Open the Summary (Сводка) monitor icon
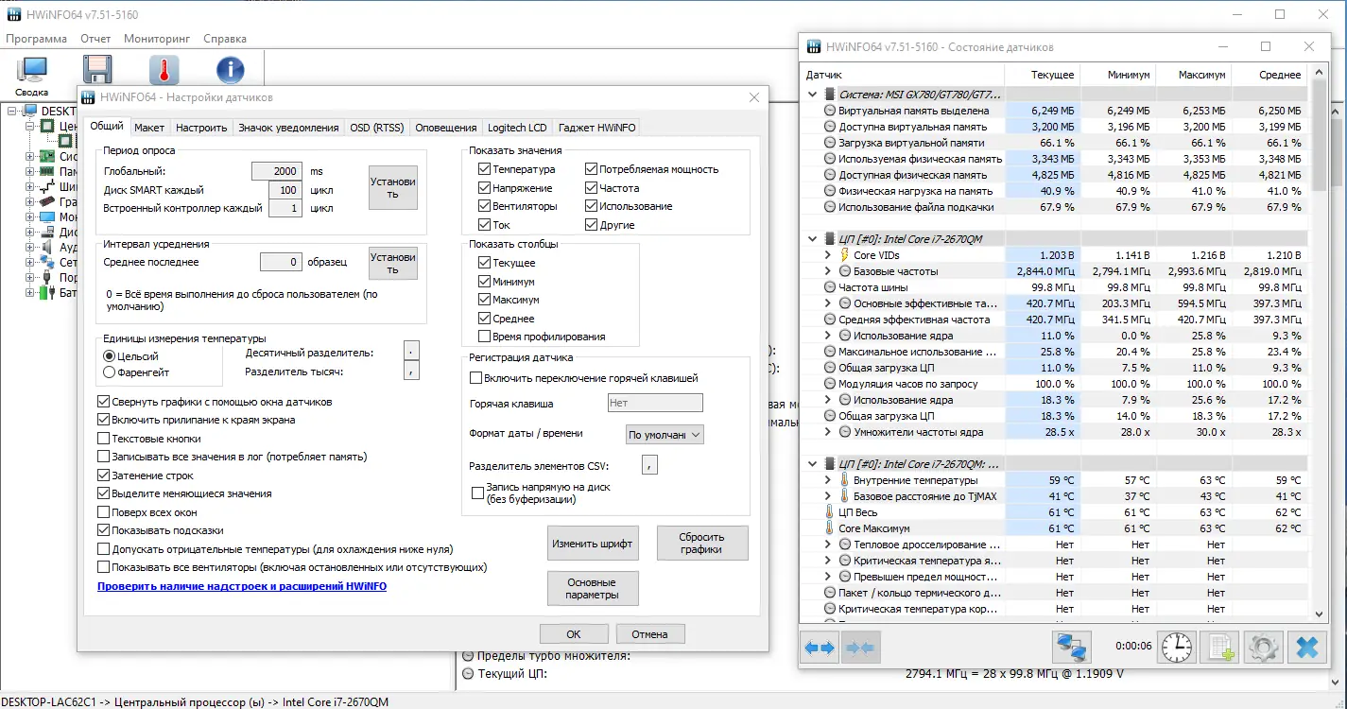Image resolution: width=1347 pixels, height=709 pixels. coord(32,71)
